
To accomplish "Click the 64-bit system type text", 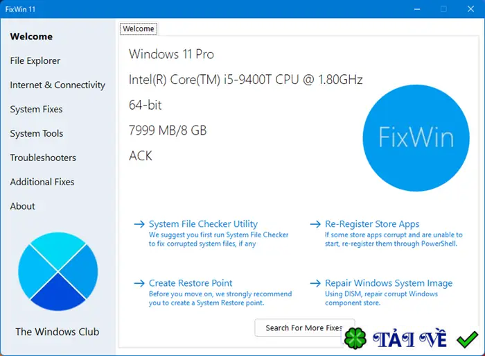I will 145,105.
